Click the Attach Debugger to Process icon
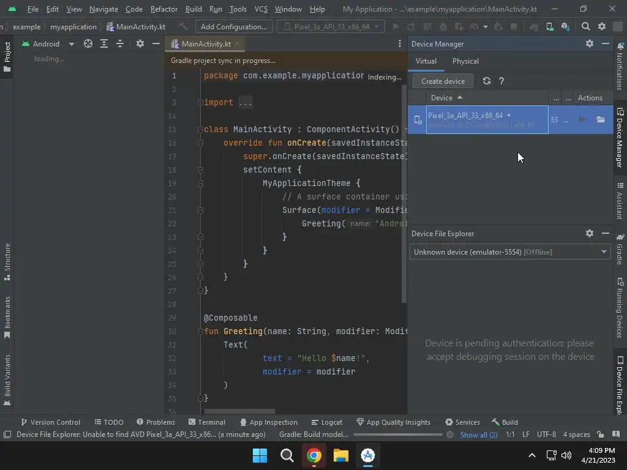 click(x=498, y=27)
